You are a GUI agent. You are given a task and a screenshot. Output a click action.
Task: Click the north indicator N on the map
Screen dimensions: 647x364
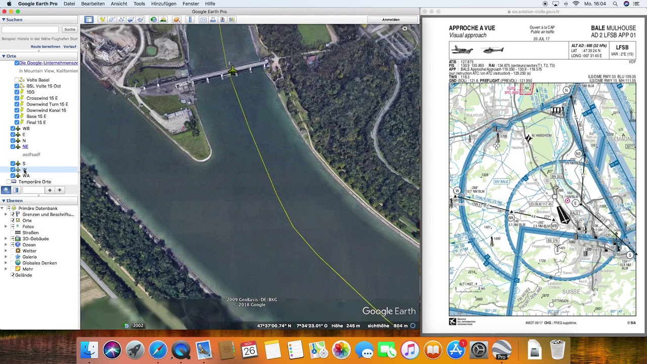tap(404, 28)
